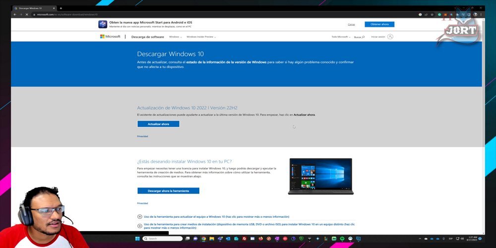This screenshot has width=496, height=248.
Task: Go back using the browser back arrow
Action: (15, 14)
